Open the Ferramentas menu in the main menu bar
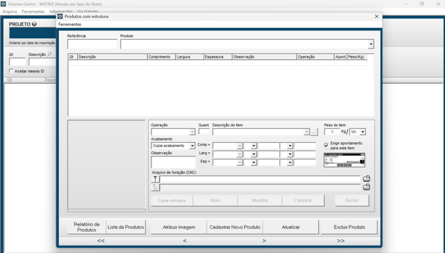 point(33,12)
